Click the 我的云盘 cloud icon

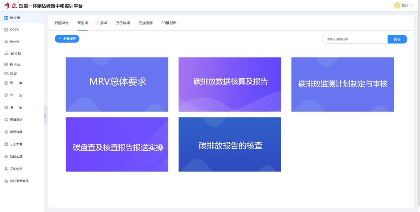click(x=6, y=156)
